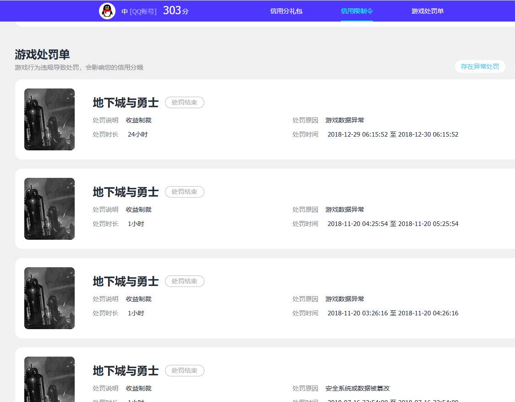Click the 中 [QQ账号] account name
Viewport: 515px width, 402px height.
[x=139, y=11]
